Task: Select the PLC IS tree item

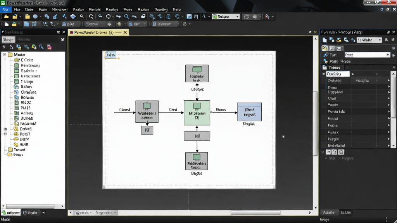Action: click(x=25, y=108)
